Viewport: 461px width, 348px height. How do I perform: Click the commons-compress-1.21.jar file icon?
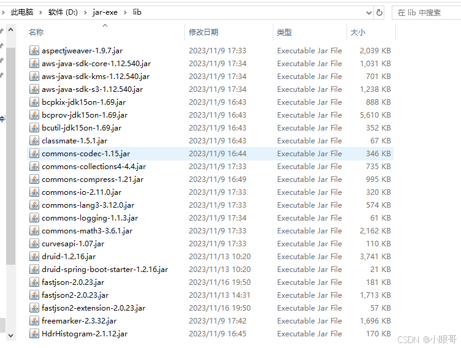pyautogui.click(x=34, y=180)
